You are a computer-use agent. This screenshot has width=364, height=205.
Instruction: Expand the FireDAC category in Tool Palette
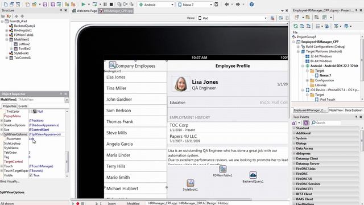coord(294,174)
